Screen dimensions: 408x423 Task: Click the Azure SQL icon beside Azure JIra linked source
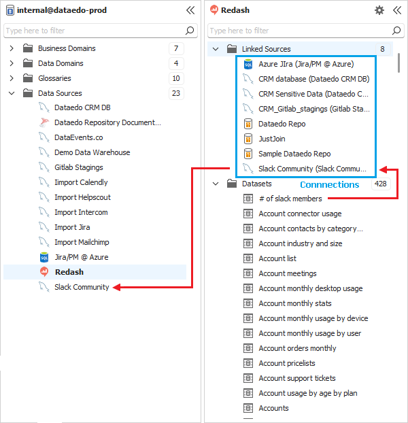click(248, 64)
